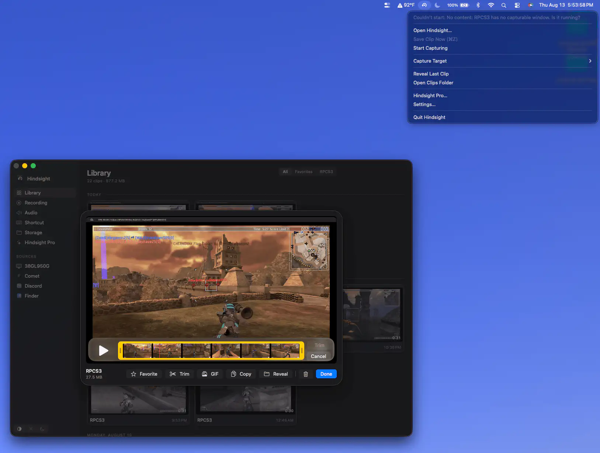Switch to the Favorites filter tab
The width and height of the screenshot is (600, 453).
[304, 172]
